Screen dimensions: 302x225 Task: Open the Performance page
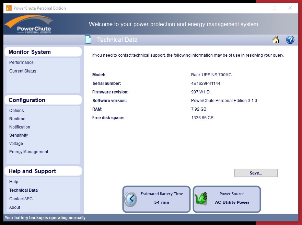(21, 63)
